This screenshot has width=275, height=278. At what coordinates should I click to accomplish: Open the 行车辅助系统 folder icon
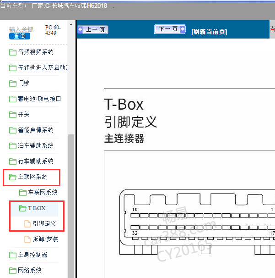click(x=13, y=161)
